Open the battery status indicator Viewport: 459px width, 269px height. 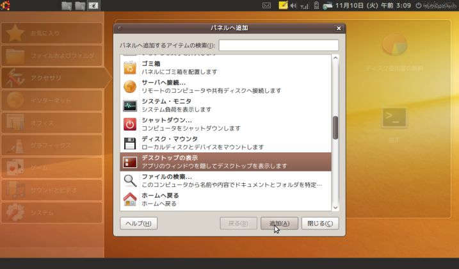(316, 5)
